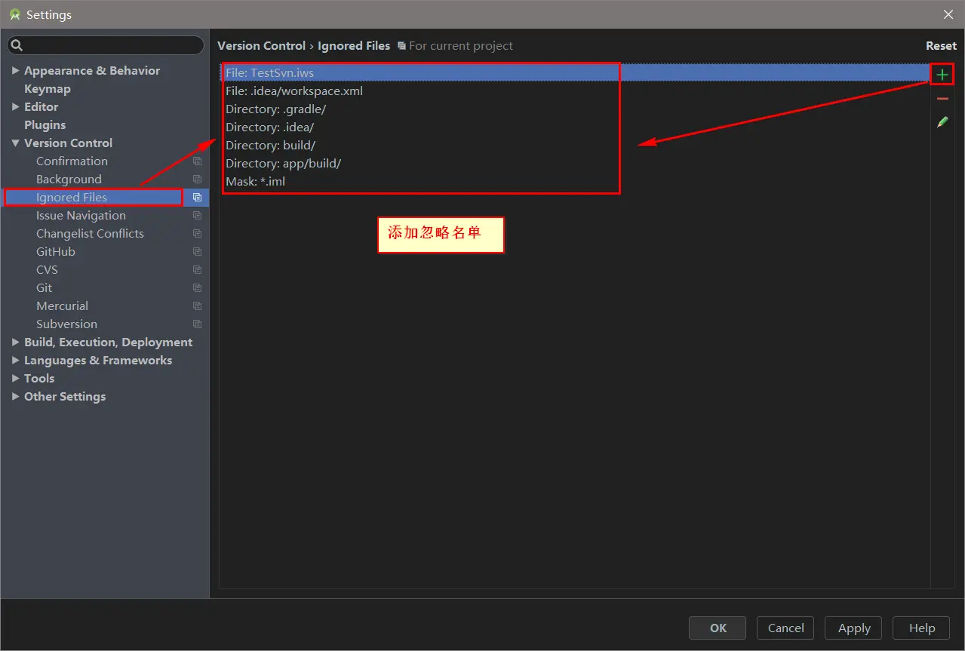965x651 pixels.
Task: Click the Reset link
Action: coord(941,46)
